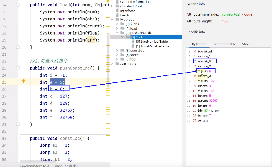Click the load method folder icon
This screenshot has height=167, width=272.
tap(123, 28)
